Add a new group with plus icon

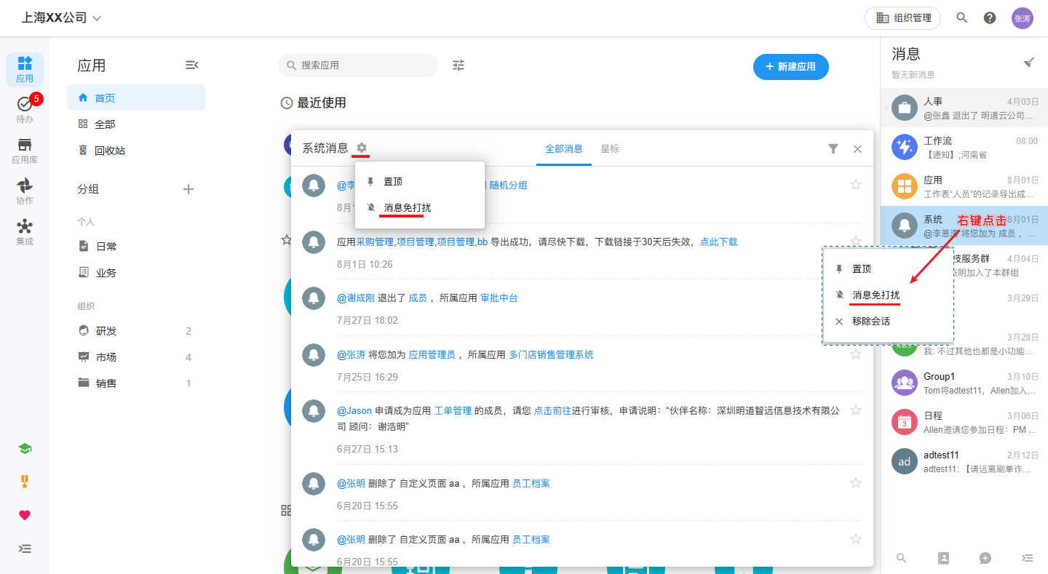pos(188,189)
